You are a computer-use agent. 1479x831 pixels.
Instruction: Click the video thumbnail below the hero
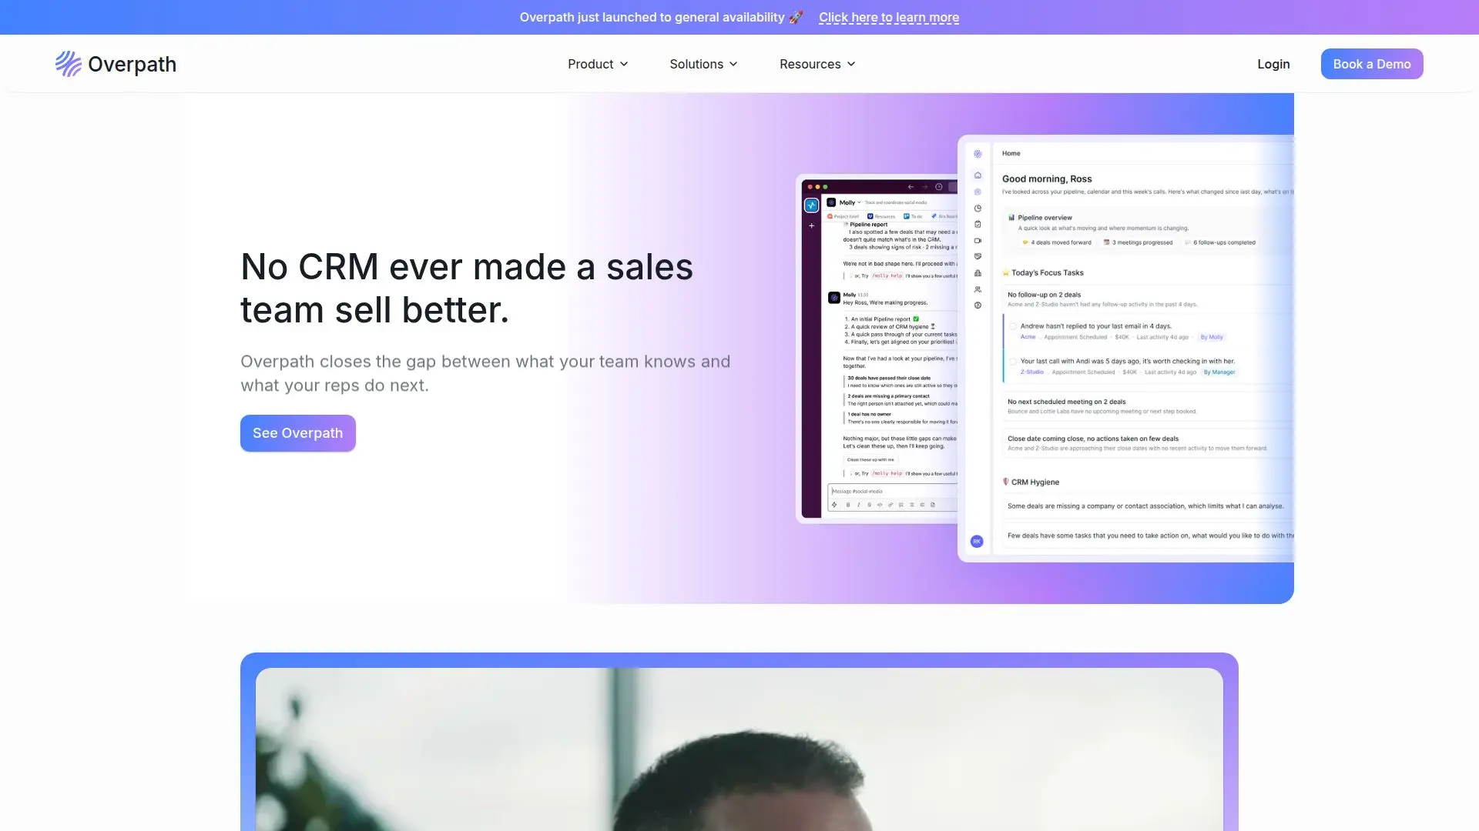(x=739, y=749)
